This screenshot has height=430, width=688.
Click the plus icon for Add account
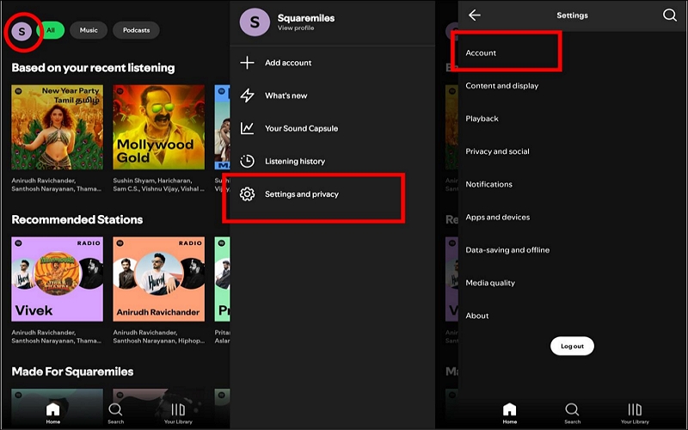click(247, 63)
